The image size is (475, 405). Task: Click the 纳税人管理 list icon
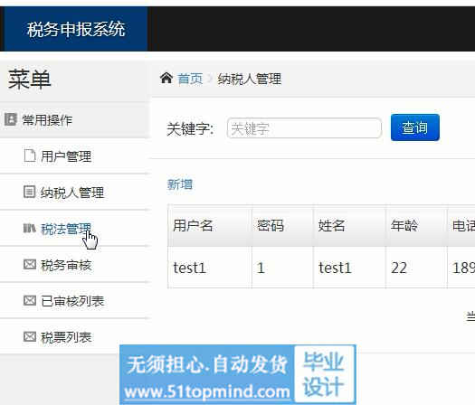(29, 192)
